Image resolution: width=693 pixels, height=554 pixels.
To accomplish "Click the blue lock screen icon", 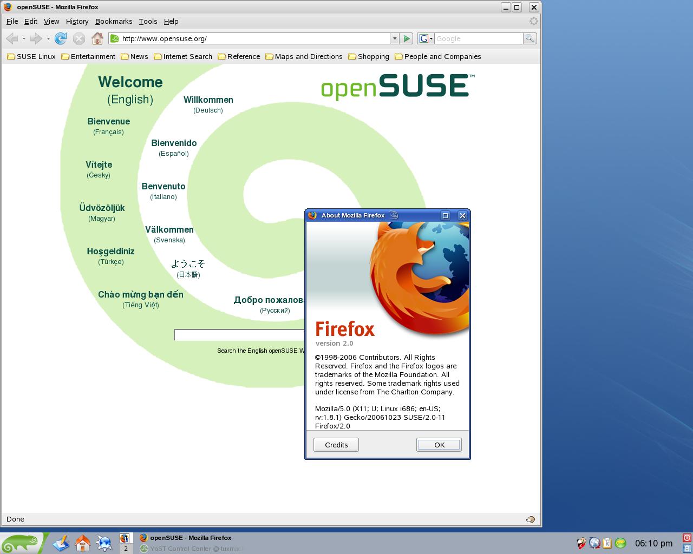I will click(x=687, y=548).
